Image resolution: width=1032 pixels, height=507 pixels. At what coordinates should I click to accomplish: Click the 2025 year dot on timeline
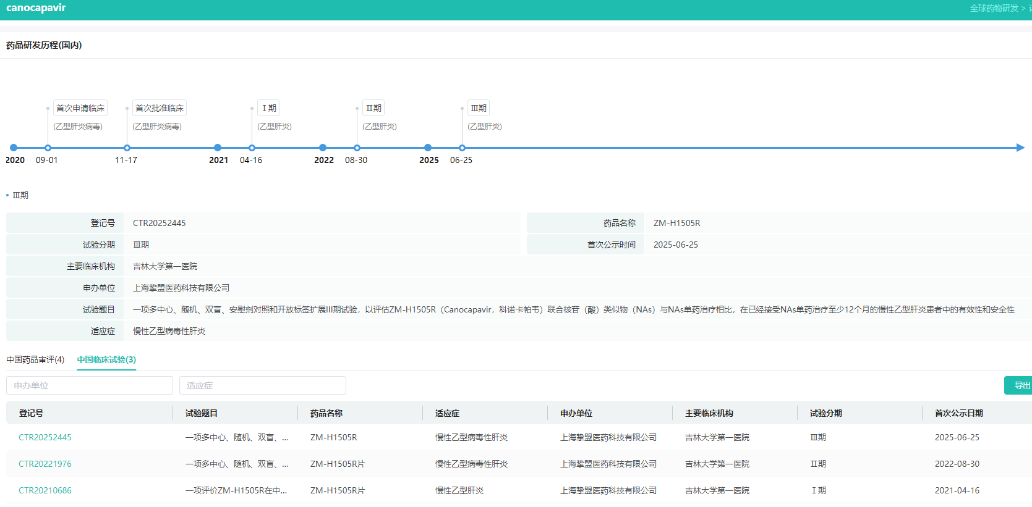[428, 148]
